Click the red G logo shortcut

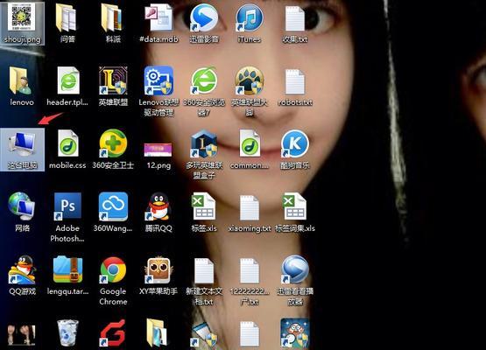(113, 333)
